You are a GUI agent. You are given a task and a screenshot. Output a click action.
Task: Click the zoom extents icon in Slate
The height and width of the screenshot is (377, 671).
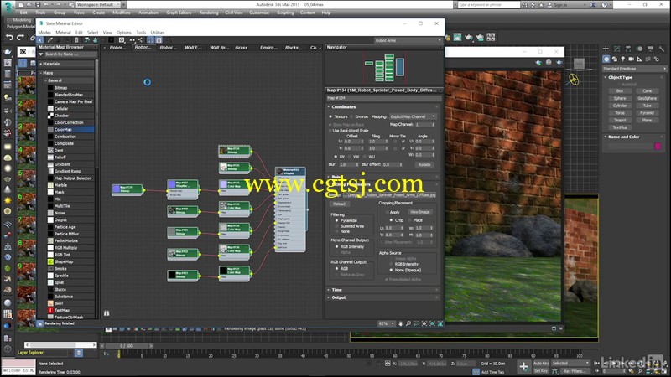coord(424,323)
